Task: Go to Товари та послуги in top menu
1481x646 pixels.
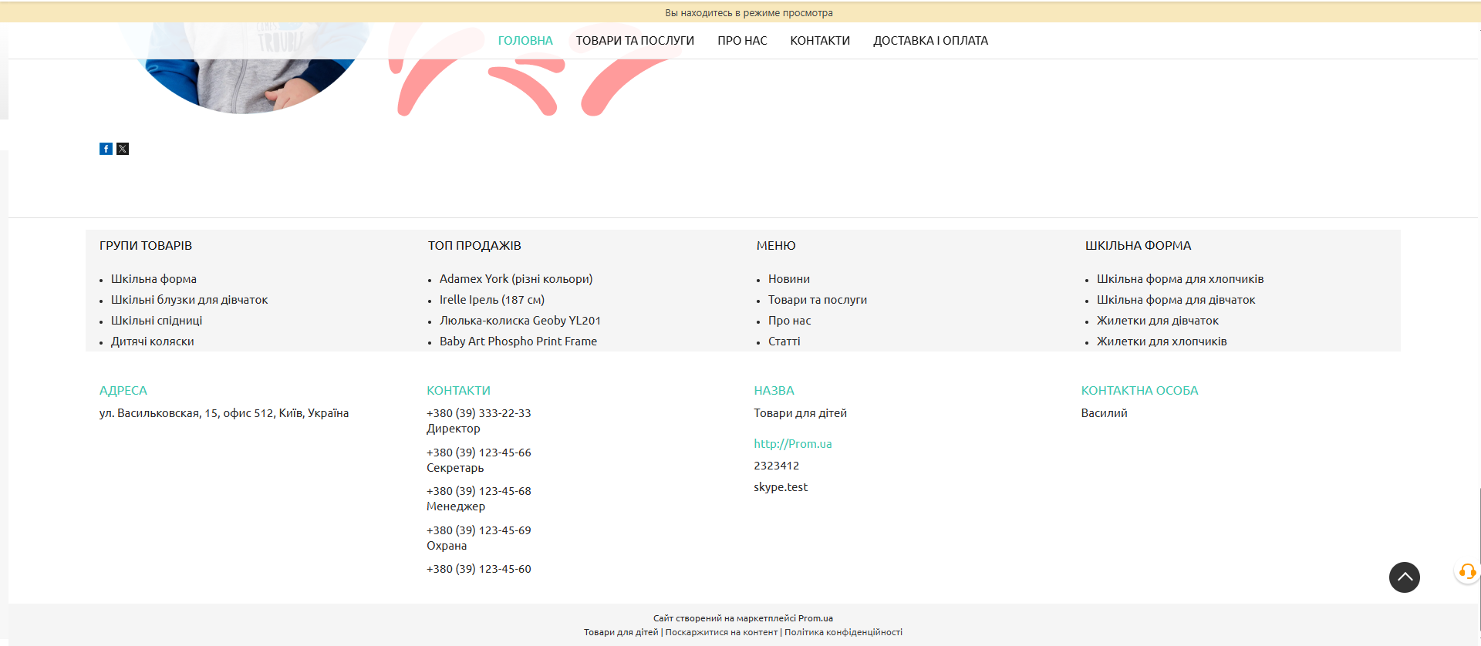Action: 634,41
